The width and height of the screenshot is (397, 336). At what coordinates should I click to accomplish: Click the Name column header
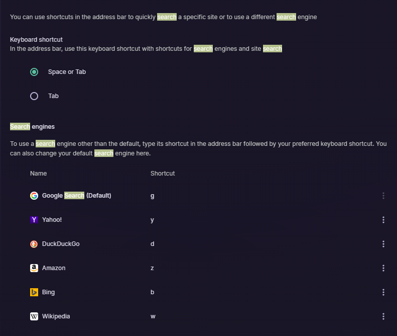tap(38, 174)
